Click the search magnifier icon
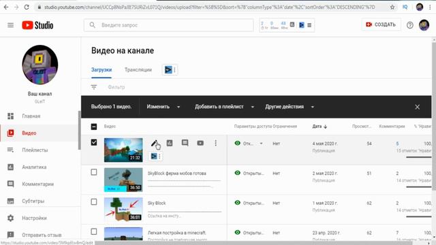The height and width of the screenshot is (245, 436). (x=93, y=25)
